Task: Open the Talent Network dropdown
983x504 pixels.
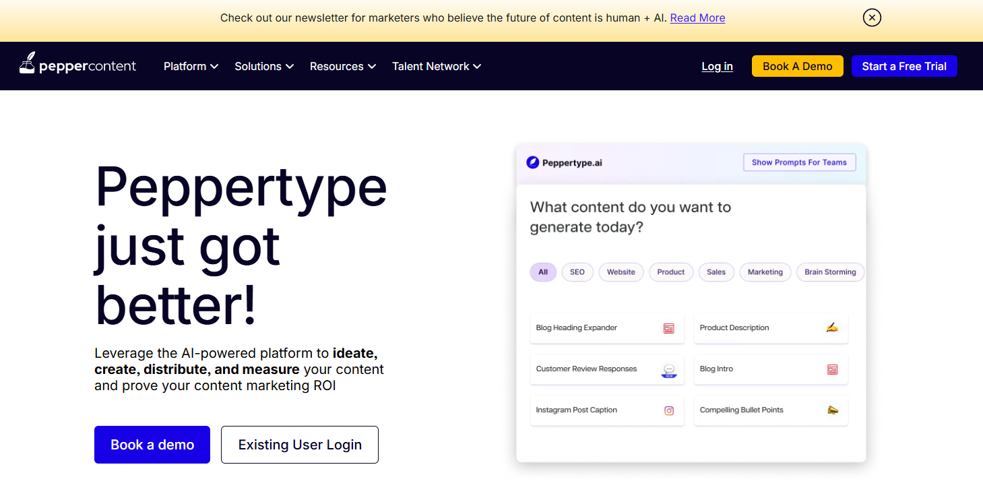Action: tap(437, 66)
